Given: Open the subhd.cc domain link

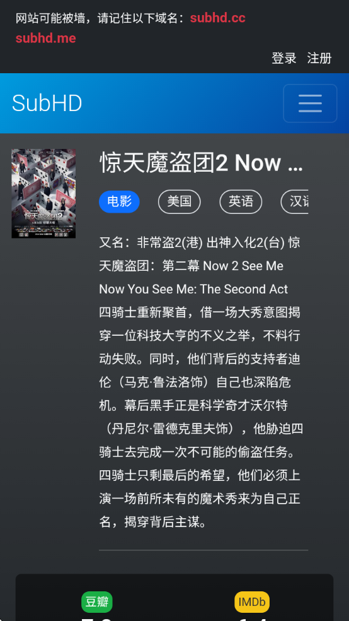Looking at the screenshot, I should tap(218, 18).
